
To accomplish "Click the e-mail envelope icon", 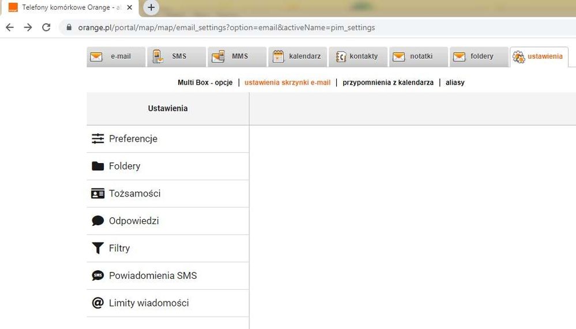I will 96,57.
